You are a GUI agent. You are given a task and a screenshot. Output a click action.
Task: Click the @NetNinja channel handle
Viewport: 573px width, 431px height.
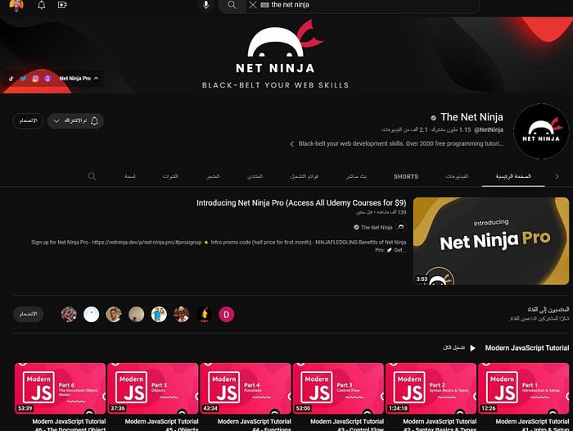coord(489,130)
